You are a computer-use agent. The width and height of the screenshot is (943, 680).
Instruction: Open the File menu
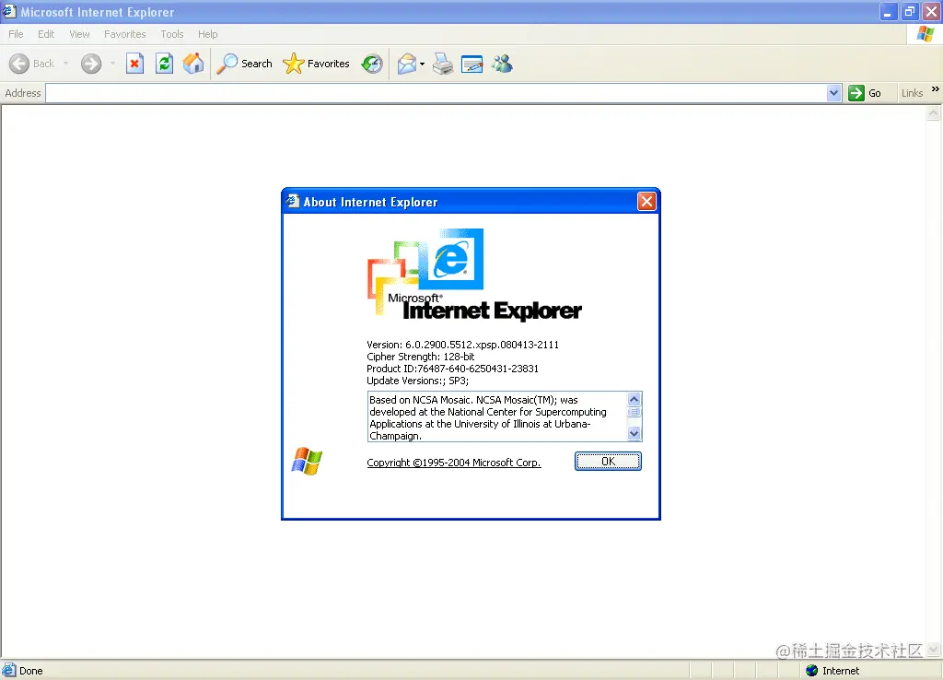coord(17,34)
